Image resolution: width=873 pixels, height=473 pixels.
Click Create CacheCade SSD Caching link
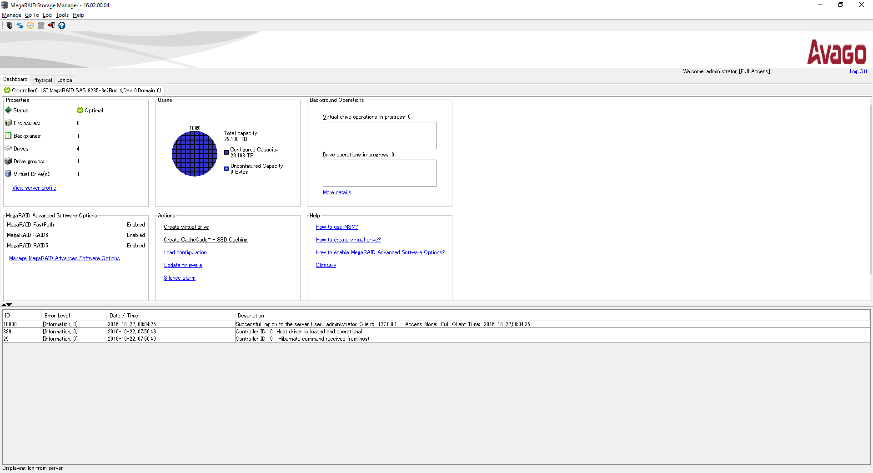(206, 240)
